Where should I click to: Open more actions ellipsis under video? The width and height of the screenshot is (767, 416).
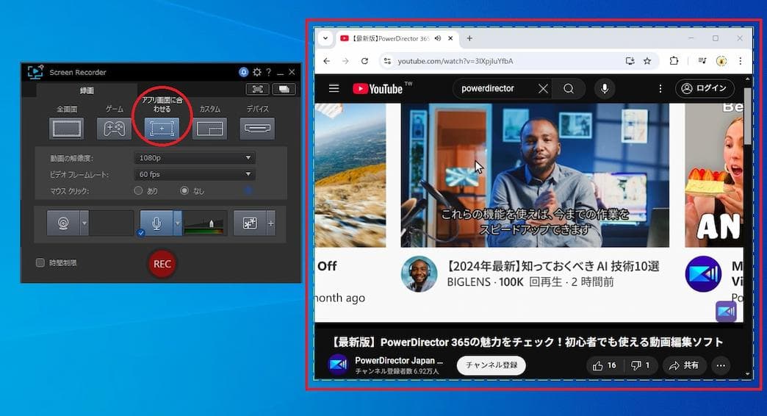[721, 365]
